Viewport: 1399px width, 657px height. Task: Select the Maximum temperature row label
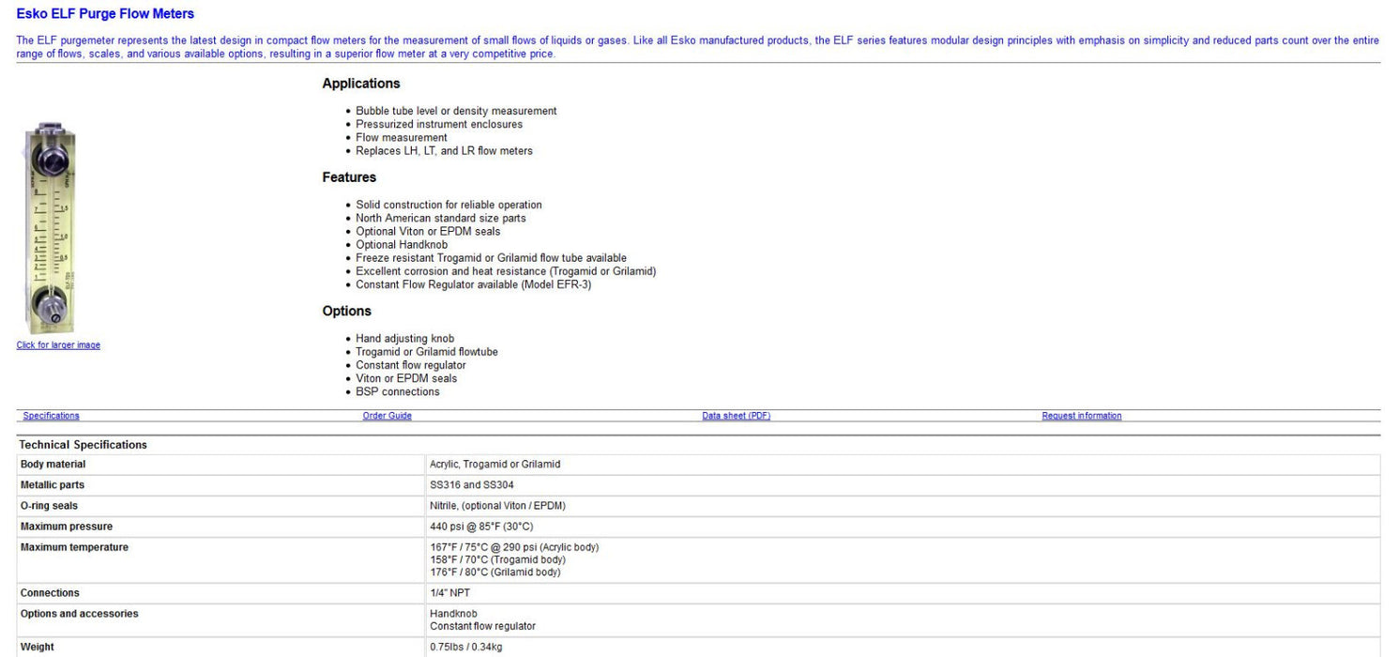coord(74,547)
